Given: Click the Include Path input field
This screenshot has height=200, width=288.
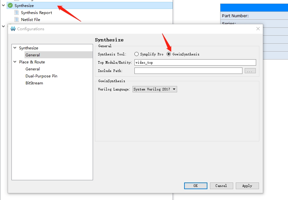Looking at the screenshot, I should (188, 71).
